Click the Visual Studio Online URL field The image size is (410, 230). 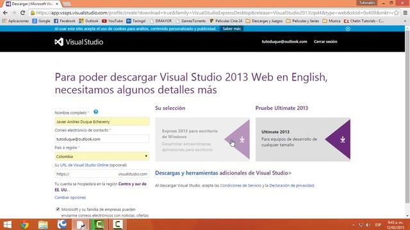click(x=102, y=174)
